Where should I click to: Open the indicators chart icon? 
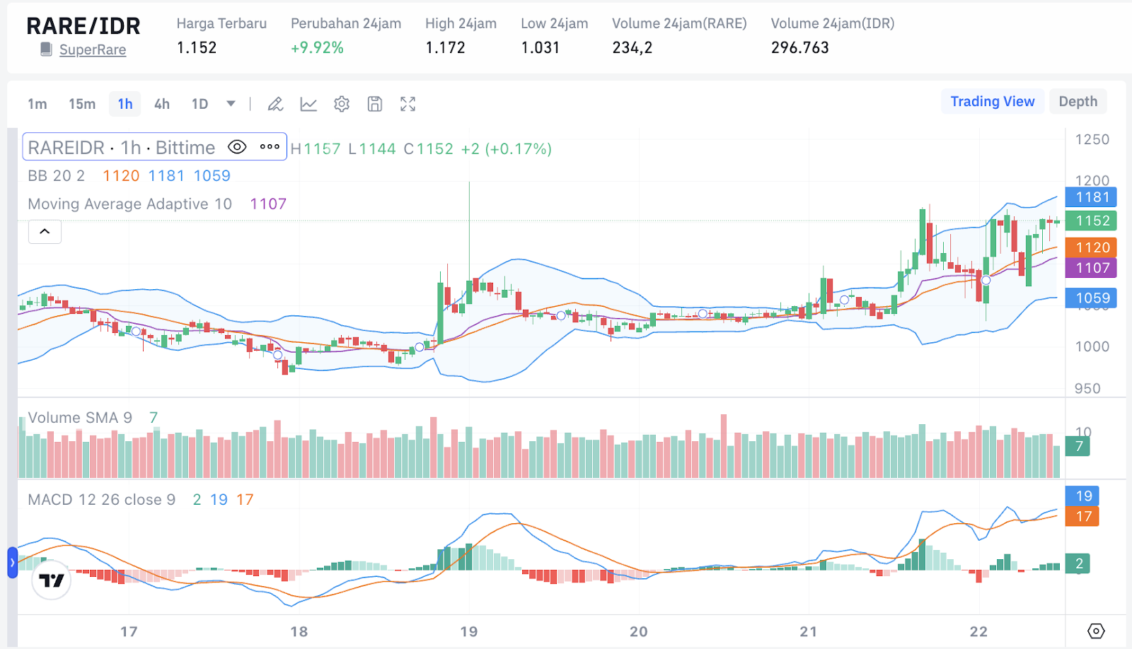(x=308, y=105)
